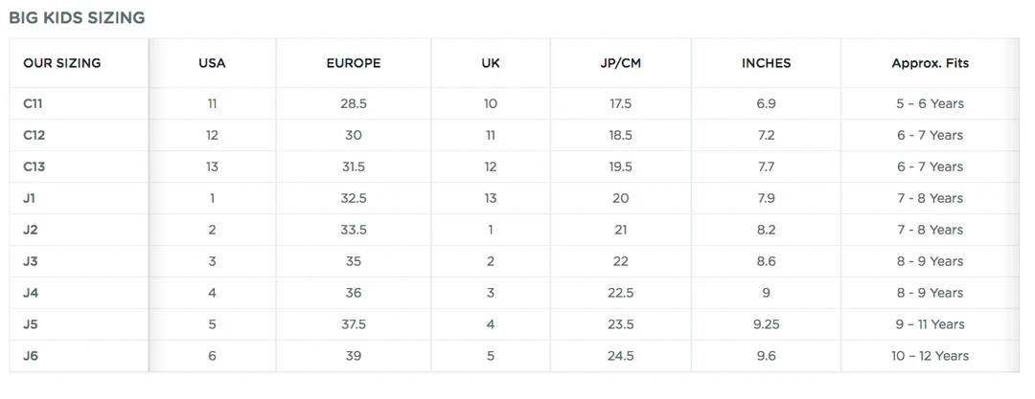Viewport: 1035px width, 399px height.
Task: Select the EUROPE column header
Action: tap(354, 63)
